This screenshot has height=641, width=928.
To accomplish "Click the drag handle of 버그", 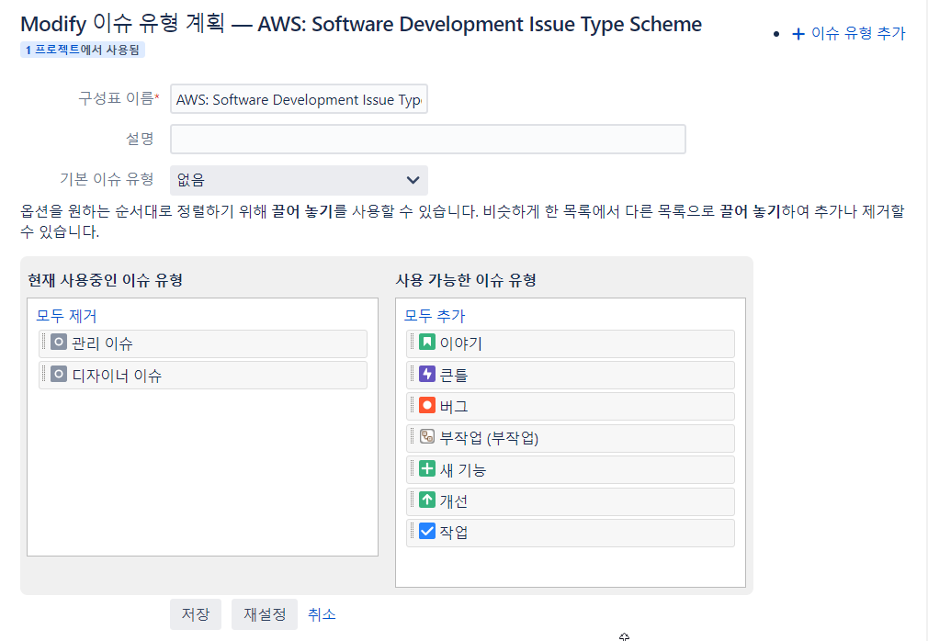I will tap(412, 404).
